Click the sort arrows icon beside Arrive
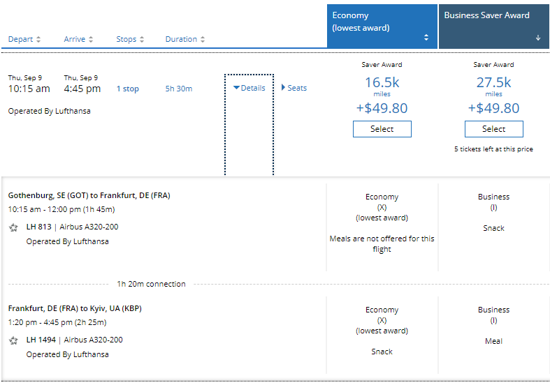Image resolution: width=550 pixels, height=385 pixels. [x=91, y=40]
